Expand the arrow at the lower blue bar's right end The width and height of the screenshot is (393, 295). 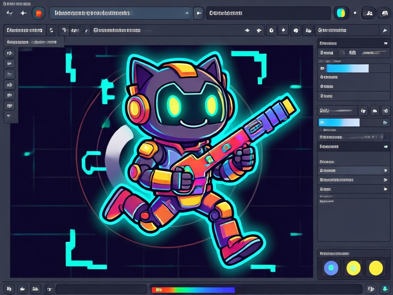tap(385, 123)
